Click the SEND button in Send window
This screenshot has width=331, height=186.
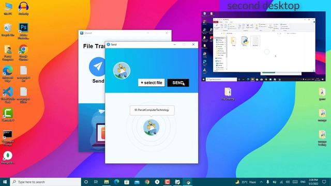178,83
